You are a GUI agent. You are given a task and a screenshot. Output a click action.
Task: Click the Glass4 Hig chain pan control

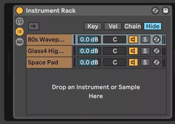click(115, 51)
